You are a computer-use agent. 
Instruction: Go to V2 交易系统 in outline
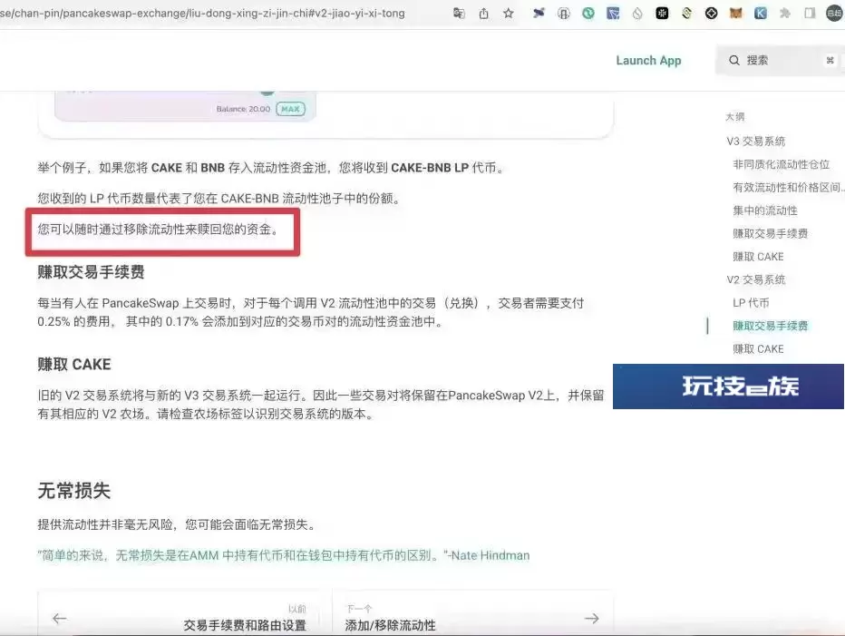(755, 279)
